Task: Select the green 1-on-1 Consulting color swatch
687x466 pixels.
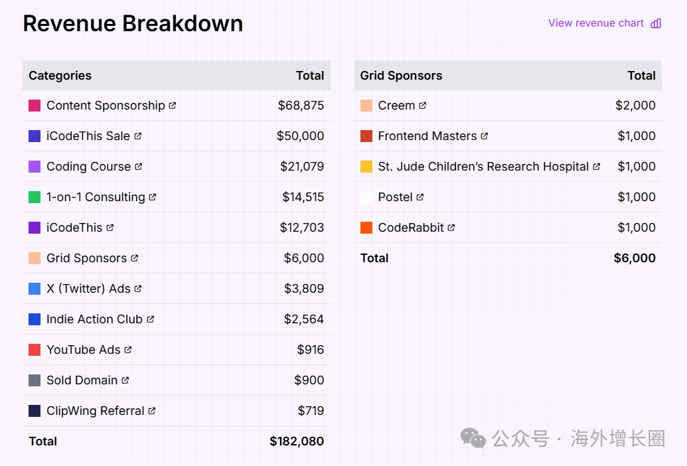Action: [35, 197]
